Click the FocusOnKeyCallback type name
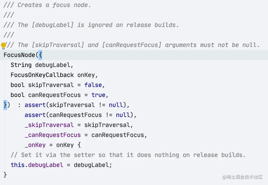Image resolution: width=268 pixels, height=185 pixels. pyautogui.click(x=42, y=75)
